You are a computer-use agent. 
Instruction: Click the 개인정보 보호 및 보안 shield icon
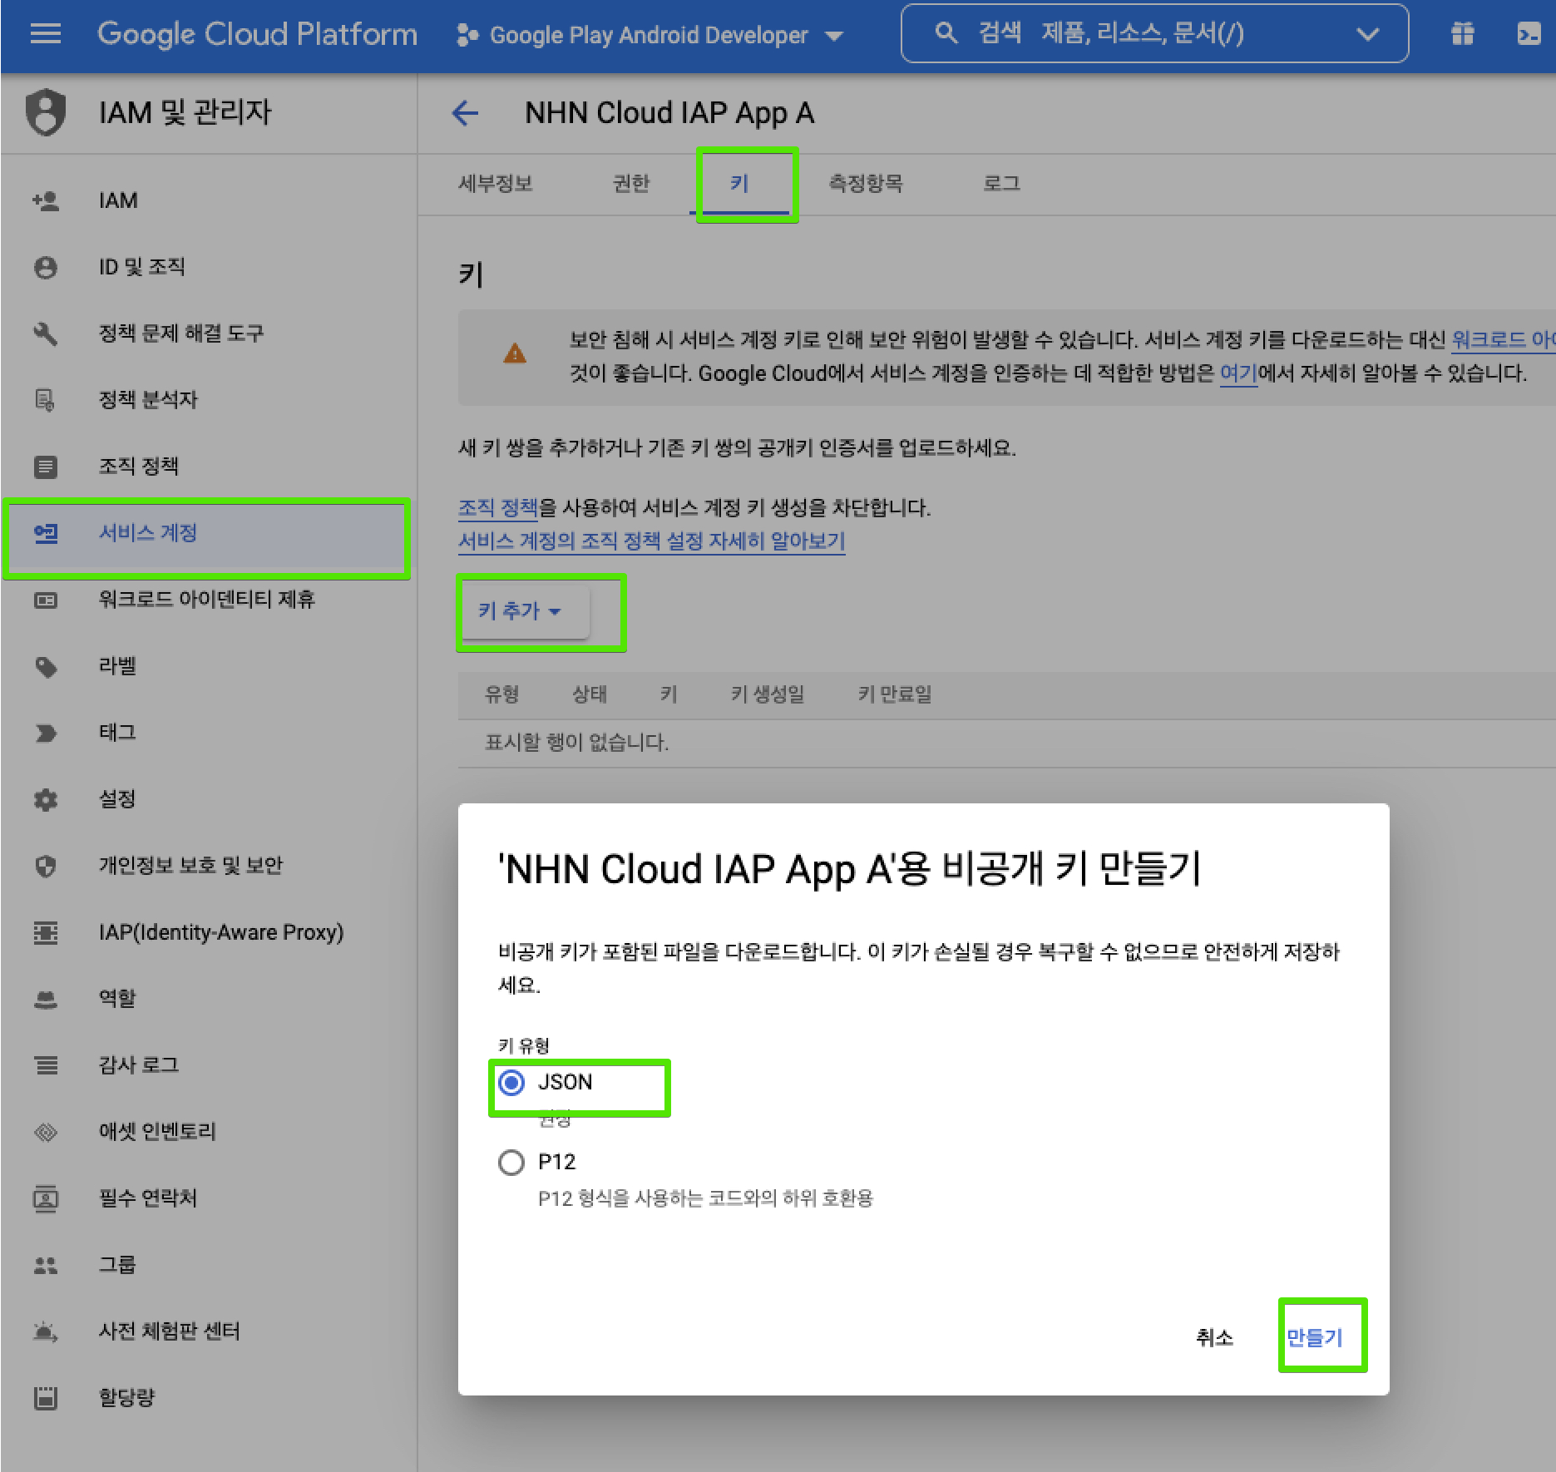pos(46,866)
